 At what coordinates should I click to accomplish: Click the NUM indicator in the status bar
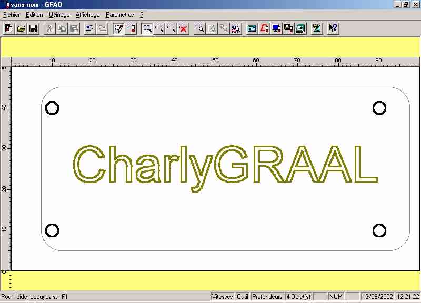coord(336,297)
